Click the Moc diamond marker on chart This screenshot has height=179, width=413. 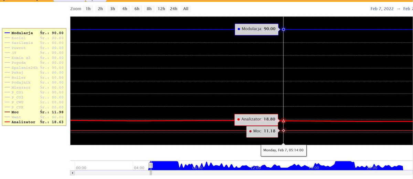pyautogui.click(x=283, y=130)
